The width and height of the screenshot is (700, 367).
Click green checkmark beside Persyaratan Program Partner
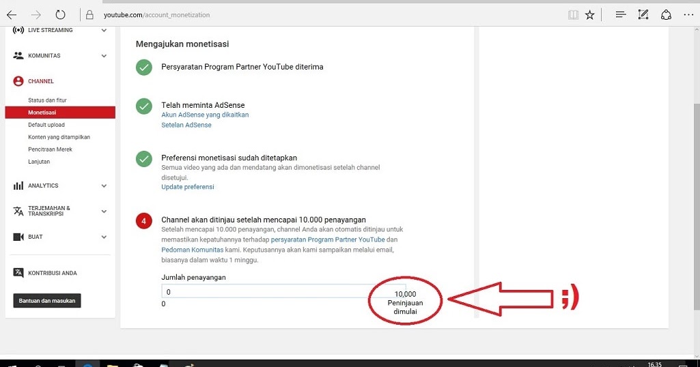143,68
